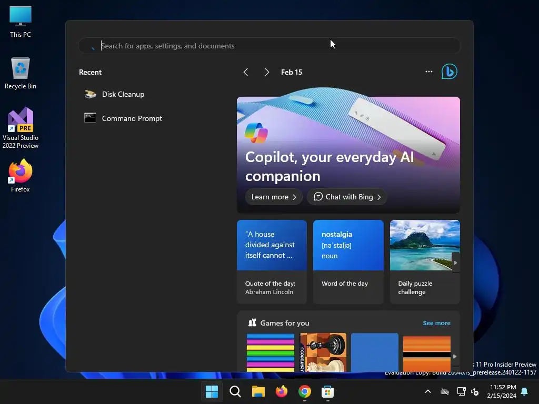Open the striped color lines game thumbnail

tap(271, 352)
